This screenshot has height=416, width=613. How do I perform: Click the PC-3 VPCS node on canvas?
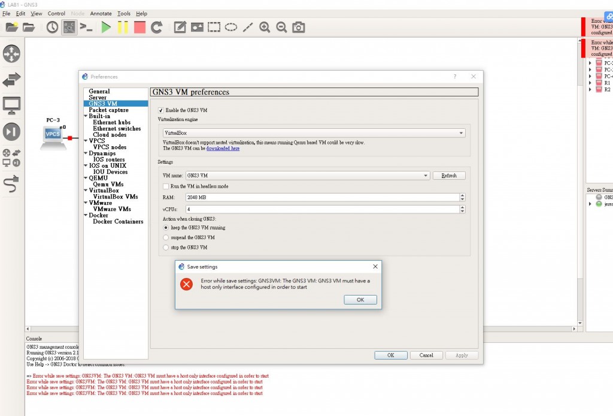(x=53, y=138)
